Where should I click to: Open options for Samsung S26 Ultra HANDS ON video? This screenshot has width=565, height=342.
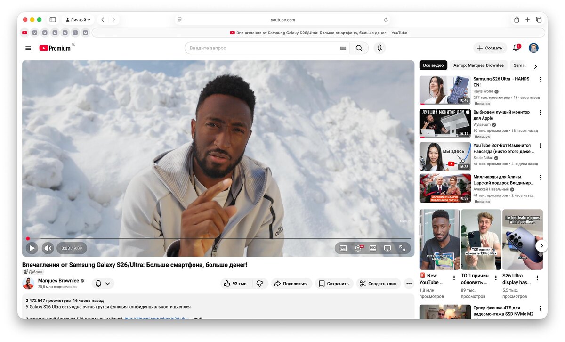[x=540, y=80]
